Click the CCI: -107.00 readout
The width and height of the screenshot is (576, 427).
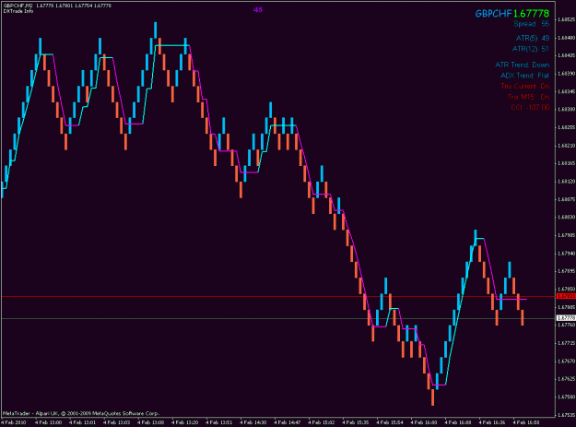[x=530, y=108]
